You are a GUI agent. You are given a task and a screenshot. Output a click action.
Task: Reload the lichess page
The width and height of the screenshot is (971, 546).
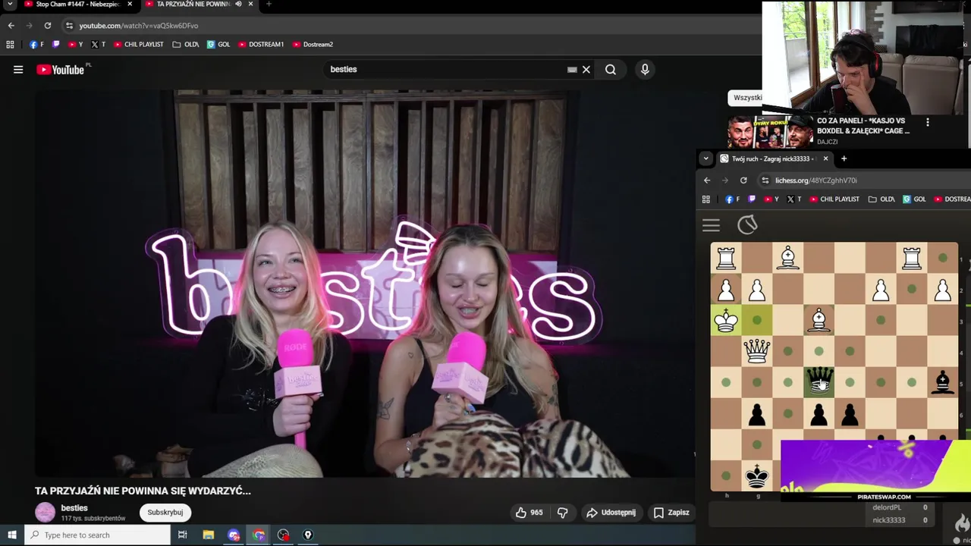point(743,180)
